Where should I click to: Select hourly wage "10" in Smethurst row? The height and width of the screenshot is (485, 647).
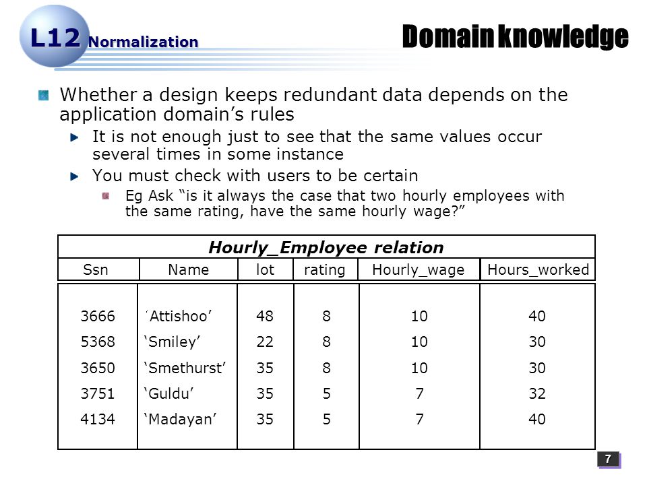tap(419, 368)
